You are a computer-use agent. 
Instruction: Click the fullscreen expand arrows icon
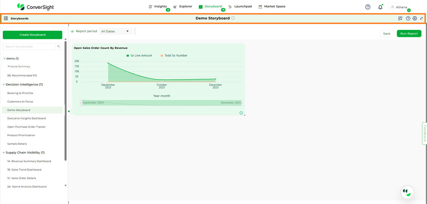[421, 18]
